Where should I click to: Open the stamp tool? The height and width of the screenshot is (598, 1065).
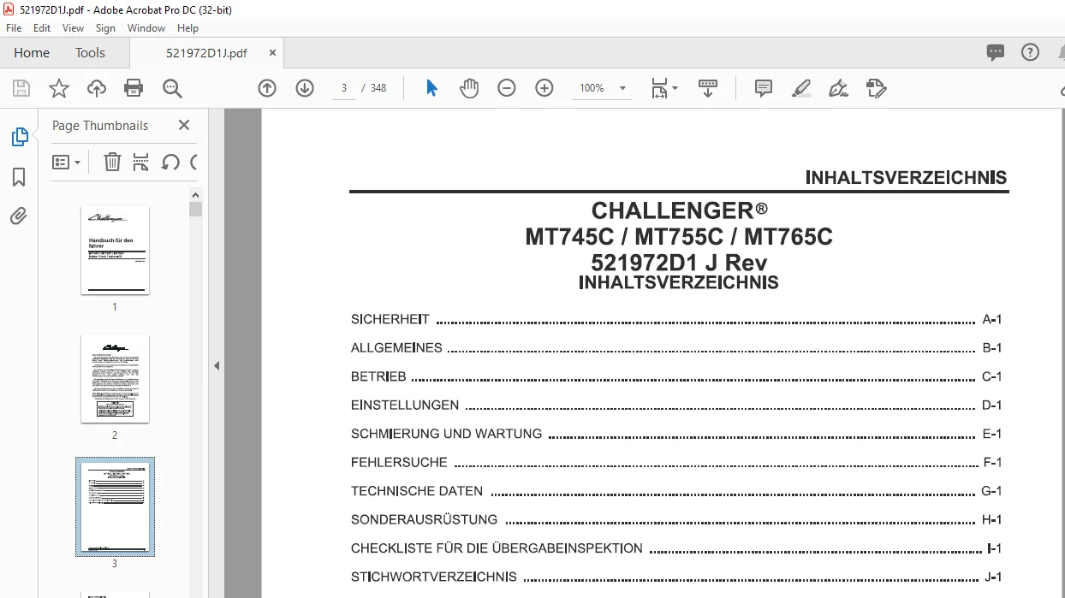point(876,88)
